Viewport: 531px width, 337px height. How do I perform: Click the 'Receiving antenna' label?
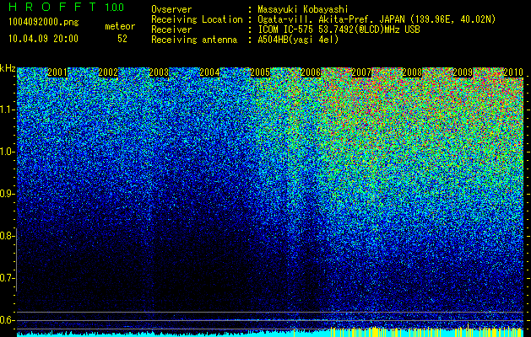click(194, 40)
